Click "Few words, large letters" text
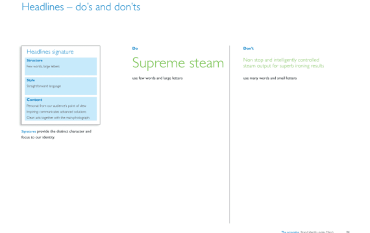Viewport: 370px width, 233px height. point(43,67)
